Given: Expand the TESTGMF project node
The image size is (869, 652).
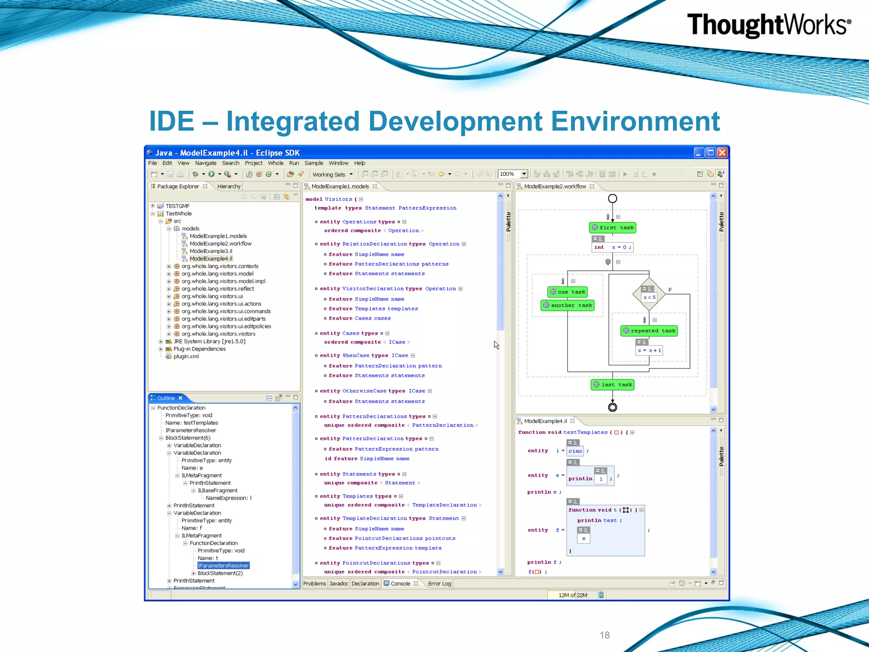Looking at the screenshot, I should pos(153,206).
